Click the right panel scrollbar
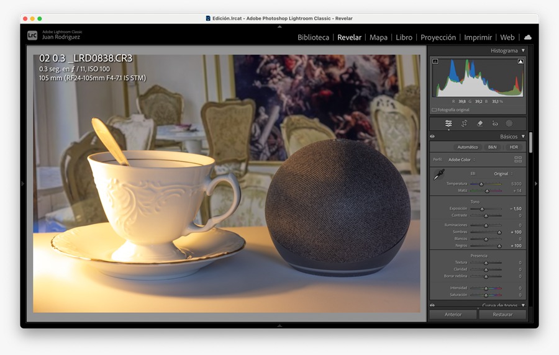 pos(530,142)
